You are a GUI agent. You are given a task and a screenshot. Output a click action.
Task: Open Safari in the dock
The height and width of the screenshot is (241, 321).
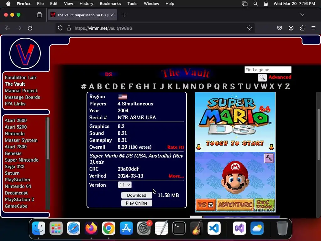click(x=73, y=228)
